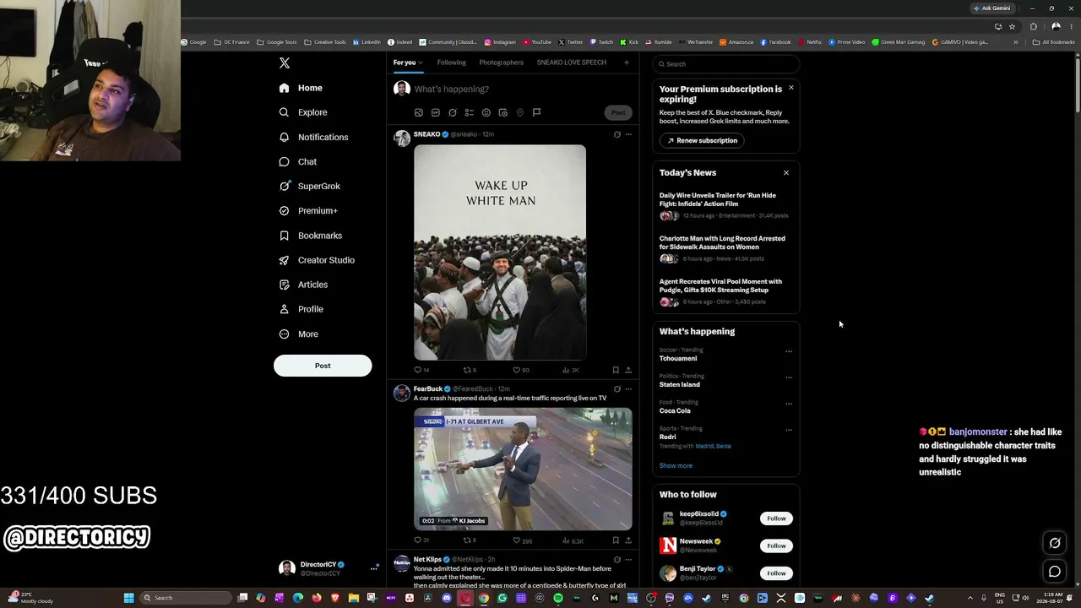The image size is (1081, 608).
Task: Switch to the SNEAKO LOVE SPEECH tab
Action: (x=572, y=62)
